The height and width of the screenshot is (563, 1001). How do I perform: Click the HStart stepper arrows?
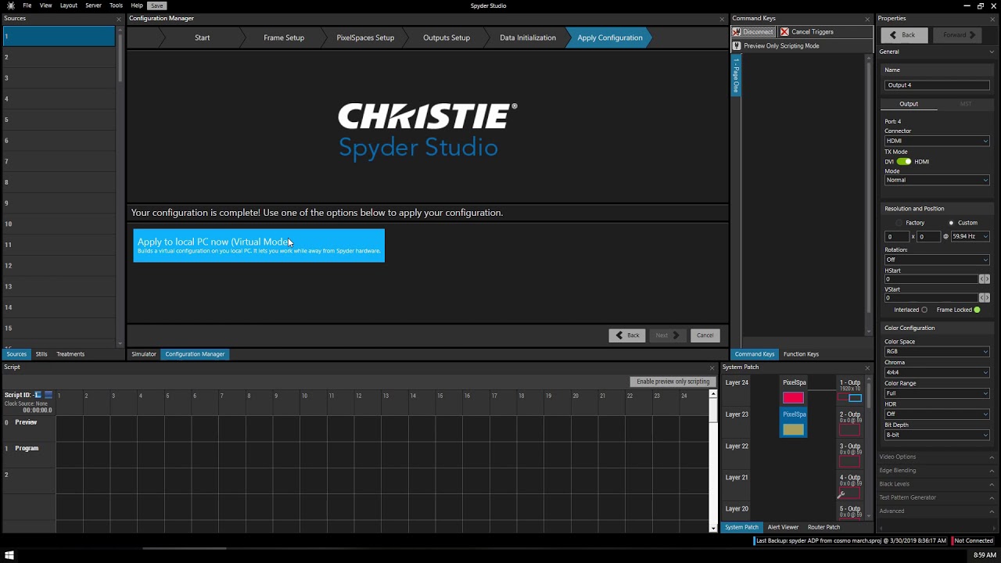(x=984, y=279)
